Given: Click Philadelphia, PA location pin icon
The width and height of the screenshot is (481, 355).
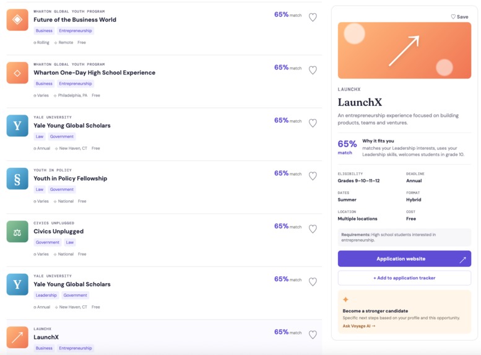Looking at the screenshot, I should [x=55, y=96].
